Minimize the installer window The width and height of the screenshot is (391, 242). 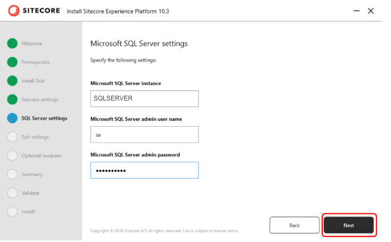355,11
